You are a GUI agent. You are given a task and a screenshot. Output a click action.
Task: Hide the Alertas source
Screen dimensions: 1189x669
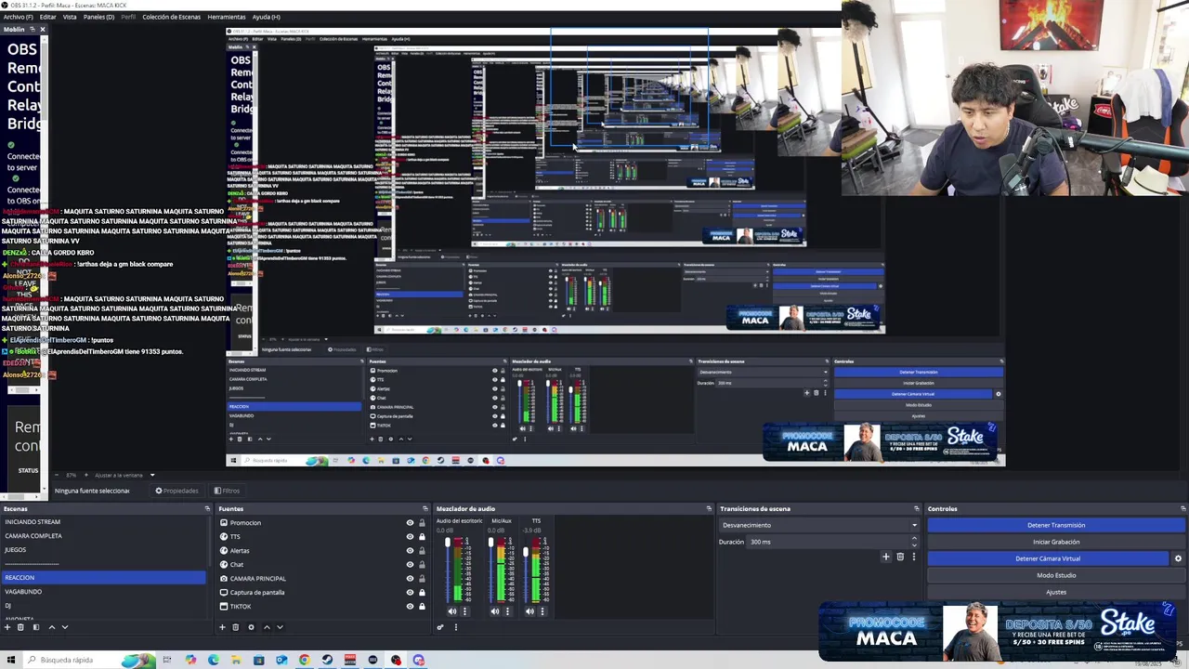410,551
